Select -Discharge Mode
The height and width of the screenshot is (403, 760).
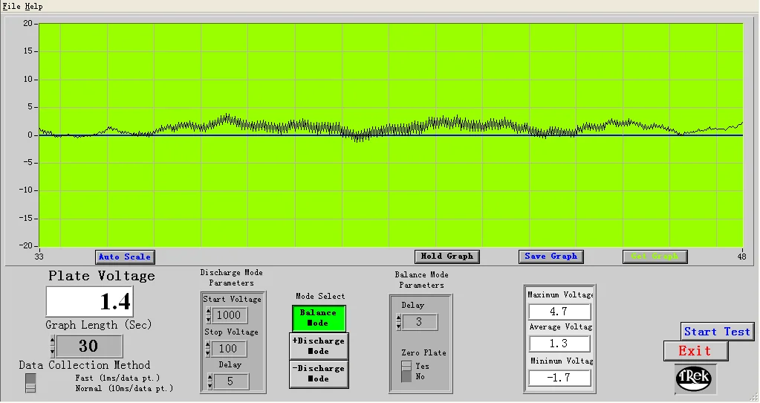[x=318, y=373]
